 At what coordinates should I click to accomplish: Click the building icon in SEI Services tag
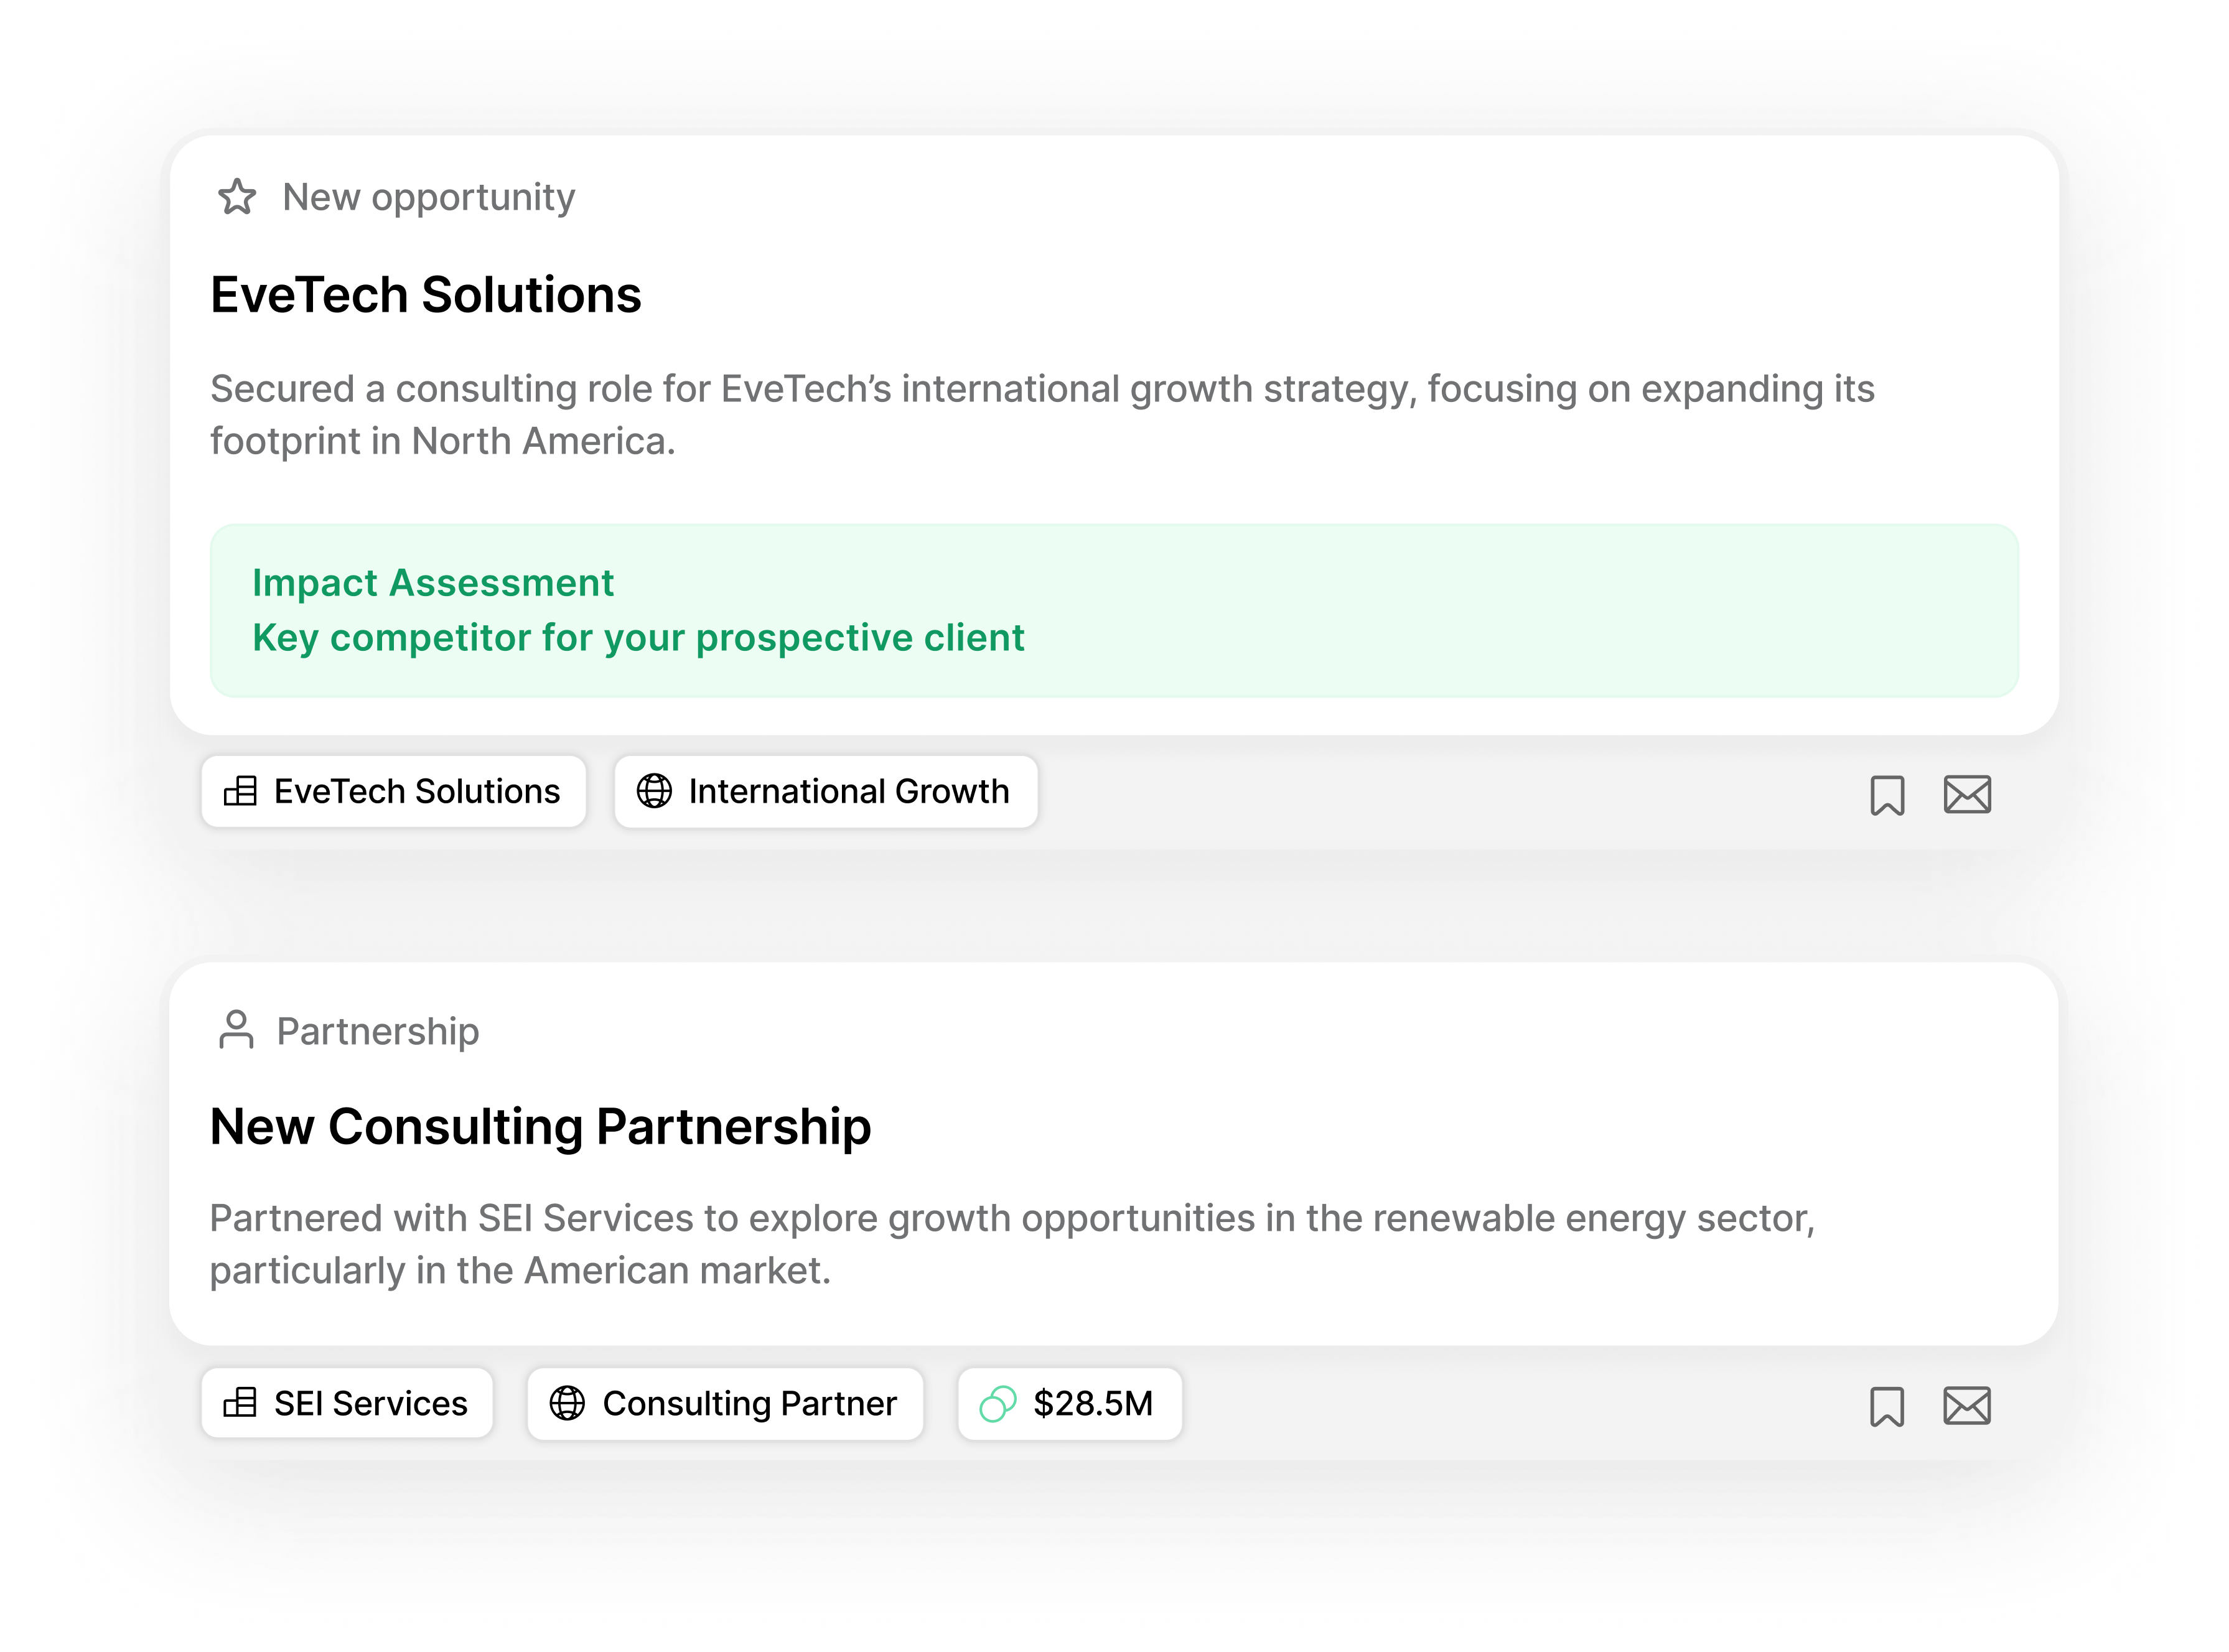pos(240,1403)
